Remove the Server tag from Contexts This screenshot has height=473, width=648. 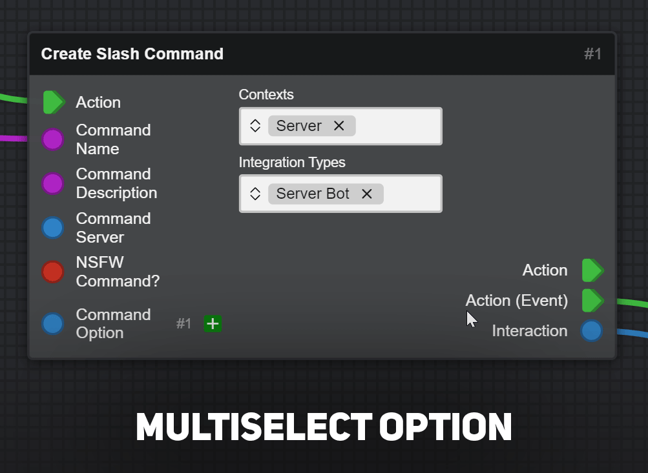[339, 125]
